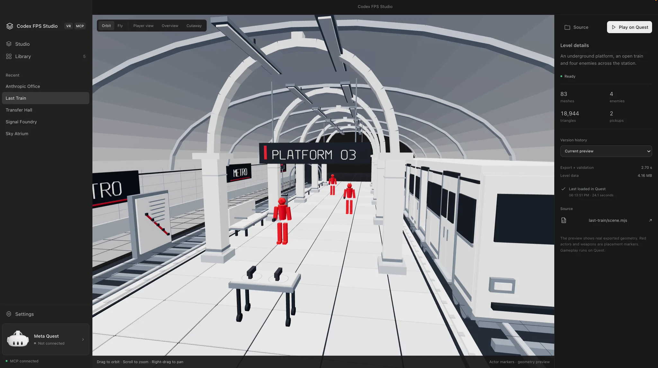Screen dimensions: 658x368
Task: Click the Level details heading
Action: point(574,46)
